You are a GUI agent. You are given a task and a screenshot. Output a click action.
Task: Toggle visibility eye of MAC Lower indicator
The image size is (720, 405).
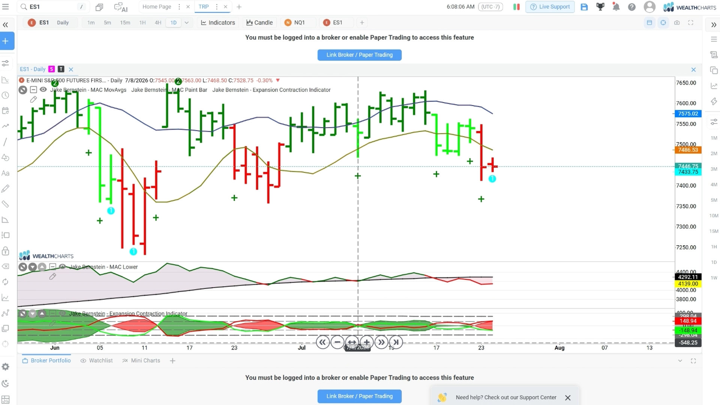coord(63,267)
